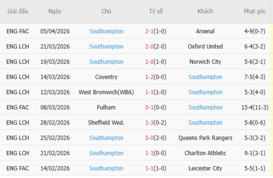
Task: Select the 05/04/2026 date cell
Action: (x=55, y=31)
